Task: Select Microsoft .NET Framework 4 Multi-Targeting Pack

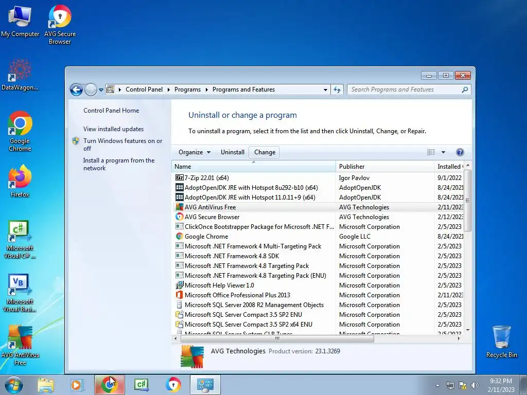Action: pyautogui.click(x=318, y=246)
